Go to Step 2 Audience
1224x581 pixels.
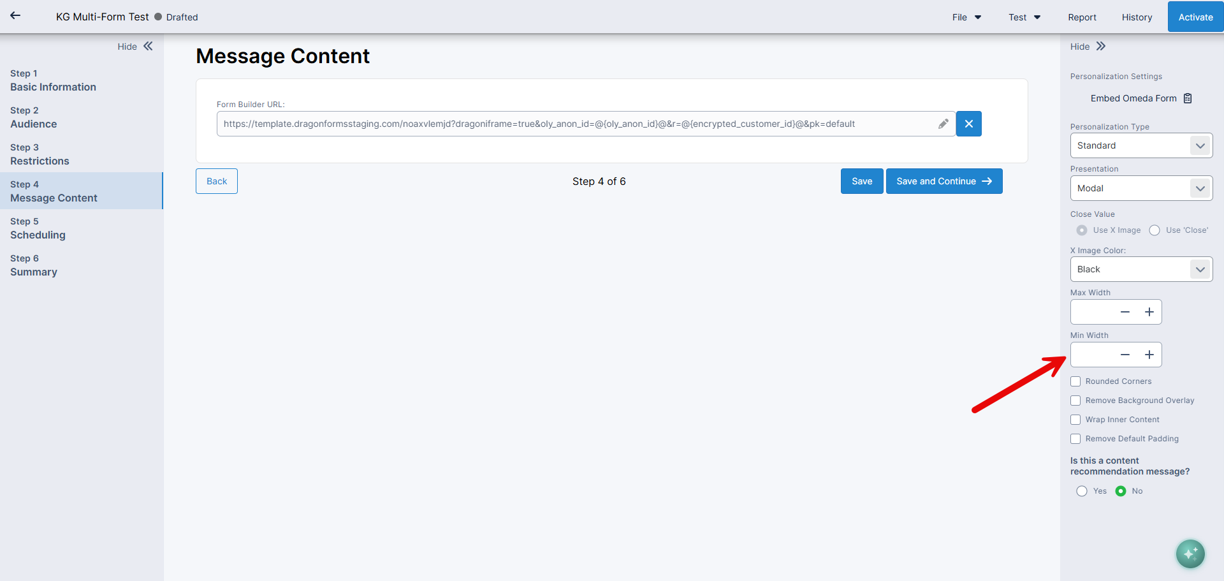(82, 117)
